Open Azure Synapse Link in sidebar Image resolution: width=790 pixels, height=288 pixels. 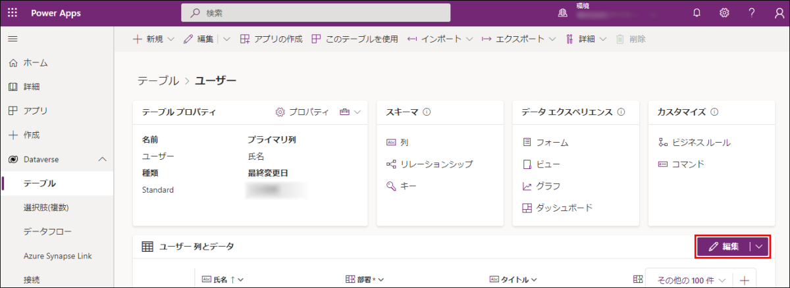57,256
